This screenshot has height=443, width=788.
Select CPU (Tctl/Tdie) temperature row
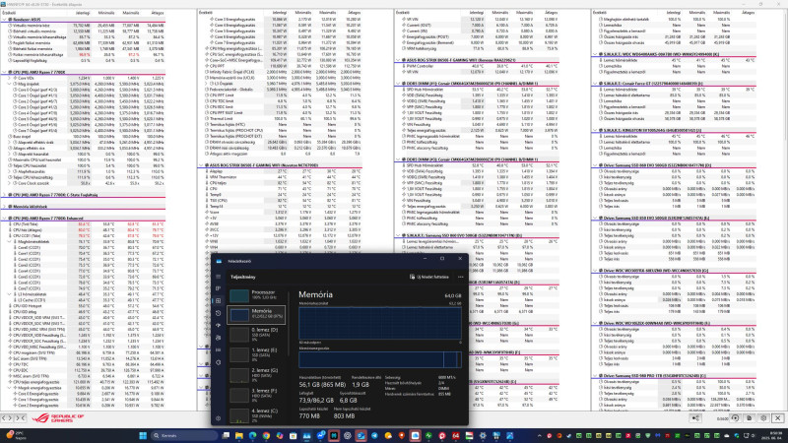84,224
